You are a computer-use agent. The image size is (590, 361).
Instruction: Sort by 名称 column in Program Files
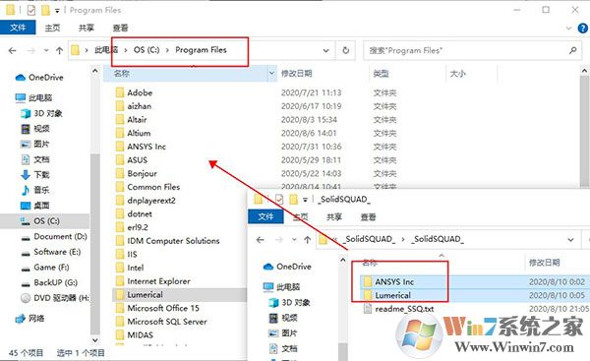[122, 74]
